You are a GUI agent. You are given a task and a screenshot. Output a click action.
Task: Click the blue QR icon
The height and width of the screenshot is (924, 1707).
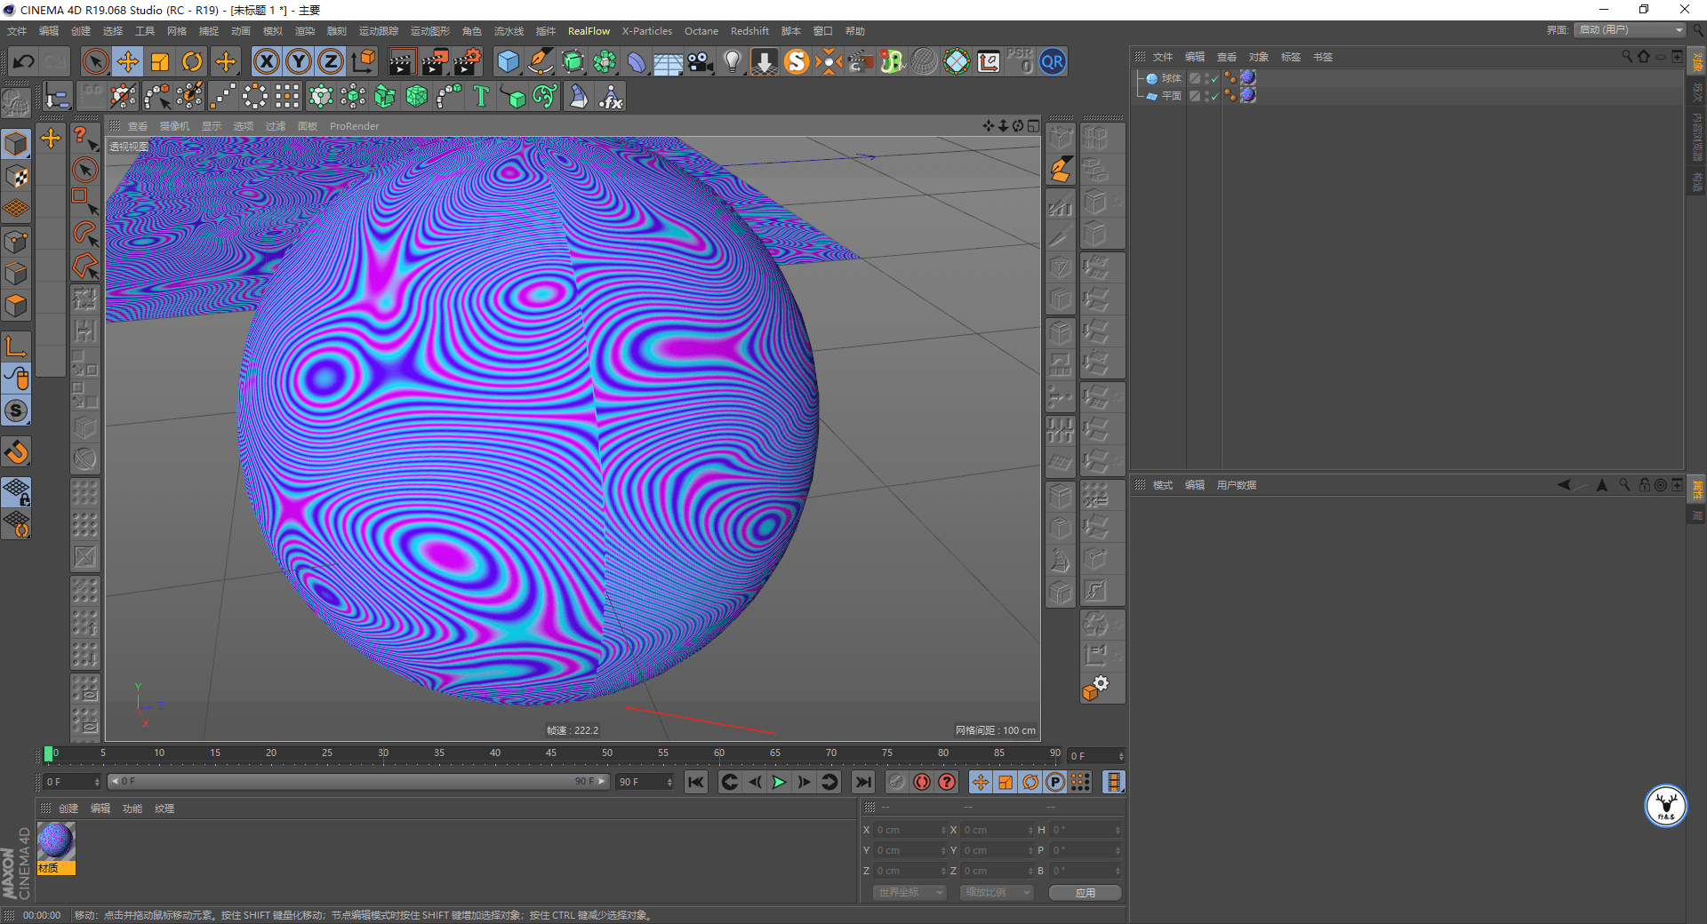(x=1053, y=61)
